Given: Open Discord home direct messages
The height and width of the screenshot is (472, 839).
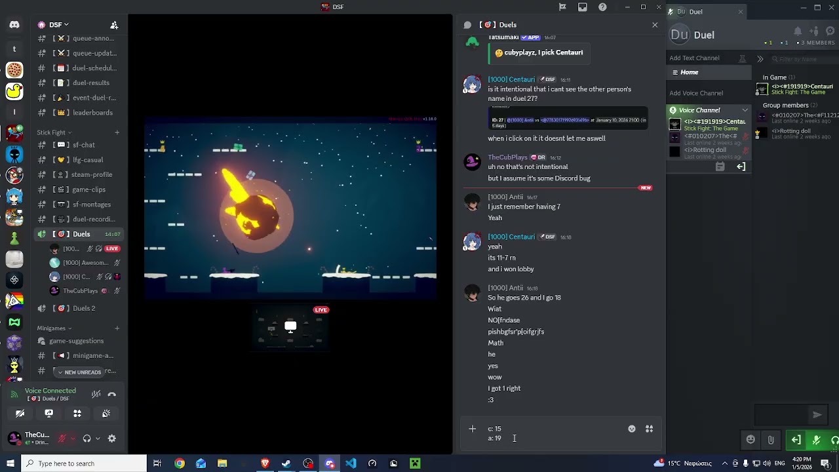Looking at the screenshot, I should 14,25.
